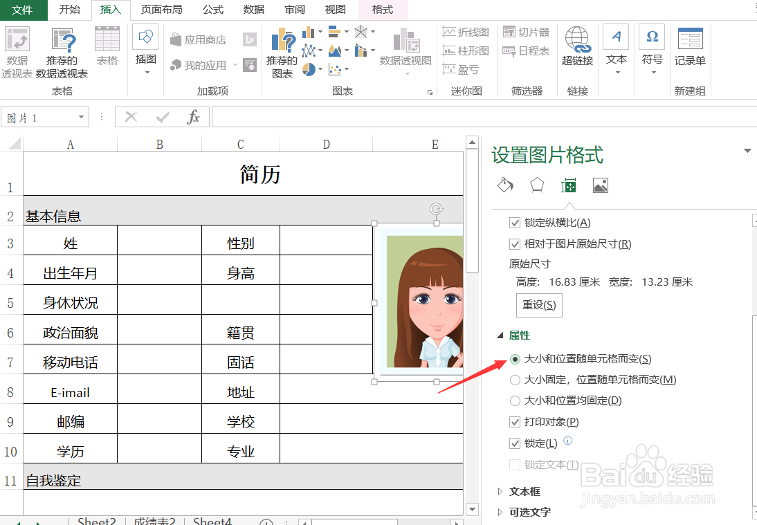Open the Effects pentagon icon
The width and height of the screenshot is (757, 525).
point(537,185)
